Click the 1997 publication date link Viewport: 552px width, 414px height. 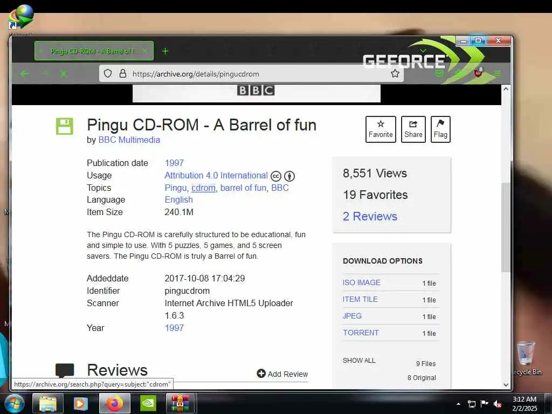tap(174, 163)
